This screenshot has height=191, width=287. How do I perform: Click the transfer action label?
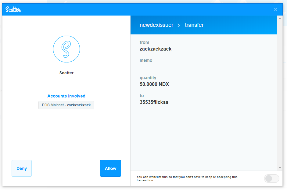[x=194, y=25]
